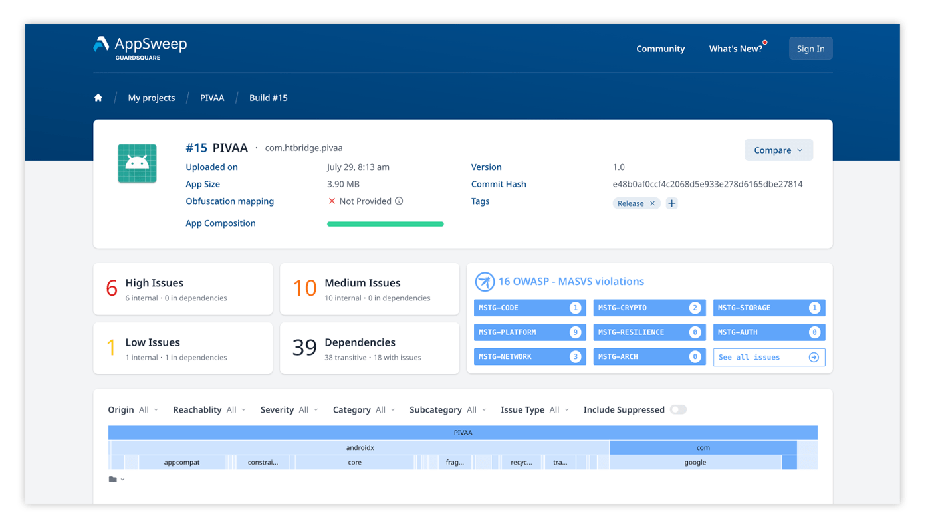The image size is (928, 527).
Task: Click the App Composition progress bar
Action: click(x=385, y=223)
